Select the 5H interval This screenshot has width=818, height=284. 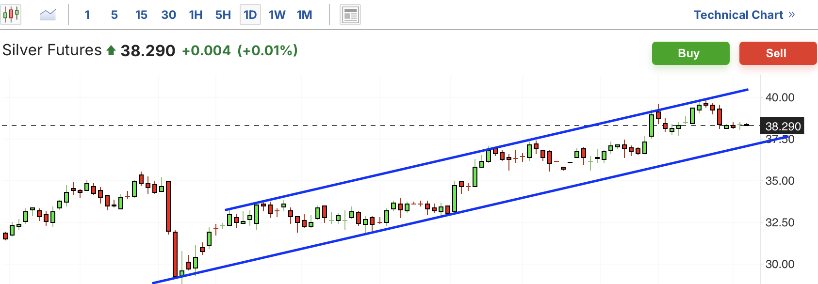[223, 15]
